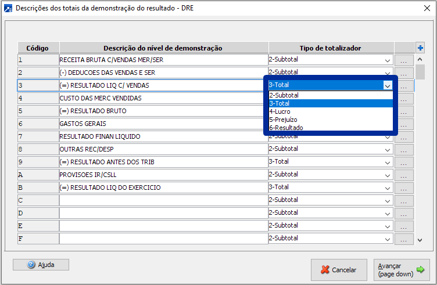This screenshot has height=285, width=437.
Task: Click the scrollbar down arrow
Action: [420, 239]
